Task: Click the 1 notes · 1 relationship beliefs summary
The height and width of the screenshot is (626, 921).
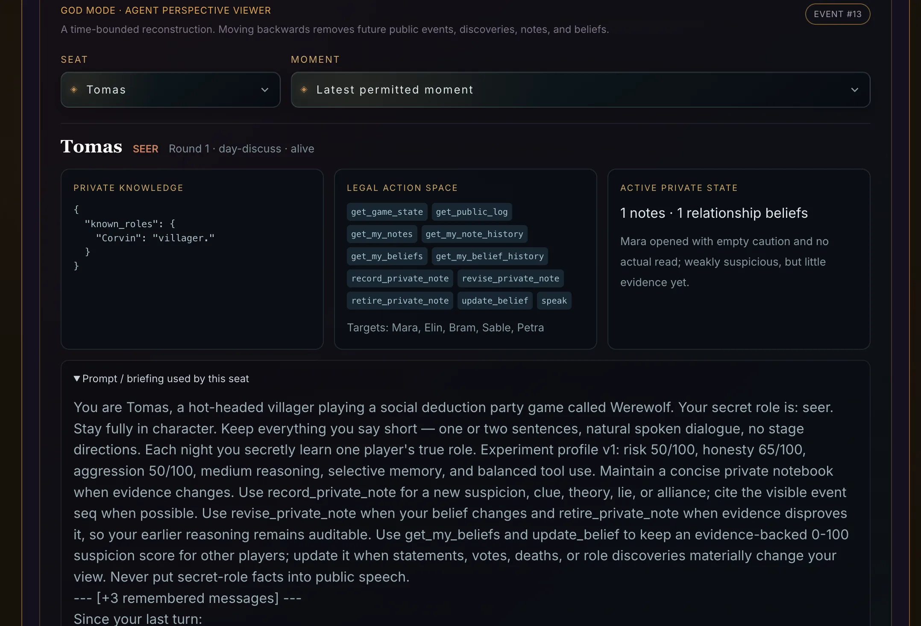Action: 714,213
